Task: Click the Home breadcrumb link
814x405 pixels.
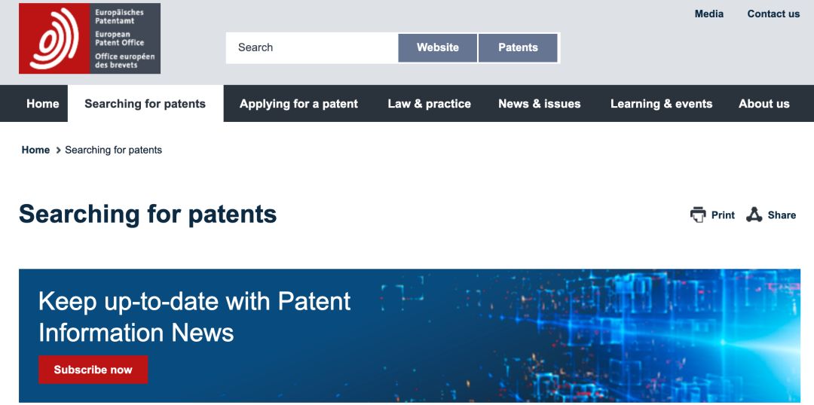Action: [x=36, y=150]
